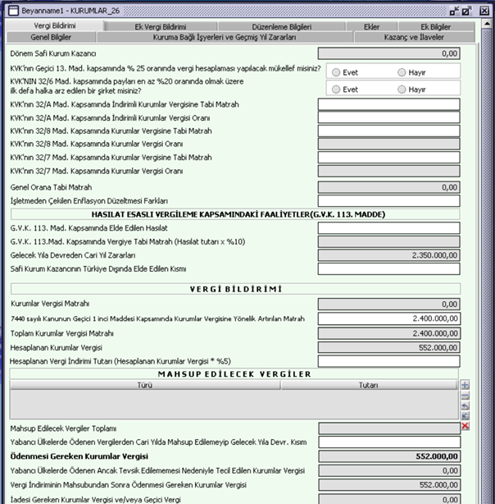The image size is (495, 504).
Task: Switch to the Ekler tab
Action: 371,27
